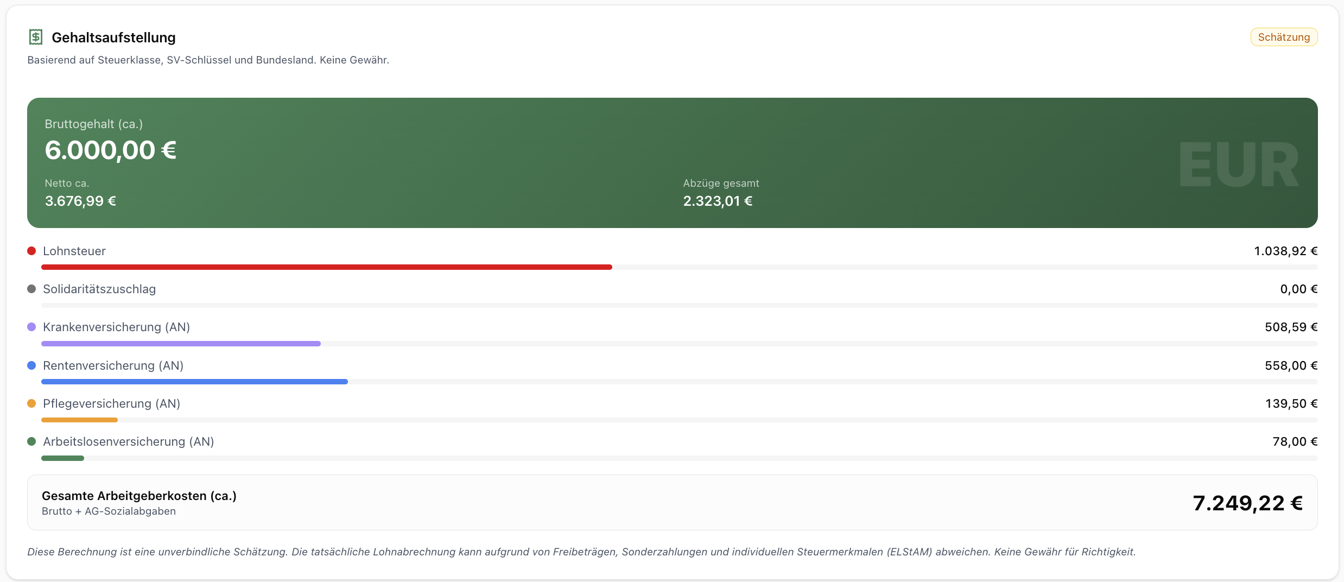
Task: Click the green Arbeitslosenversicherung progress bar
Action: tap(62, 458)
